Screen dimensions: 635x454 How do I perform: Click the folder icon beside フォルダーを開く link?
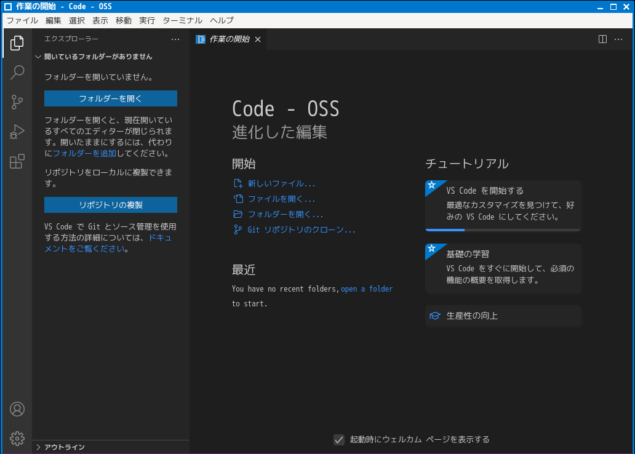pyautogui.click(x=238, y=214)
